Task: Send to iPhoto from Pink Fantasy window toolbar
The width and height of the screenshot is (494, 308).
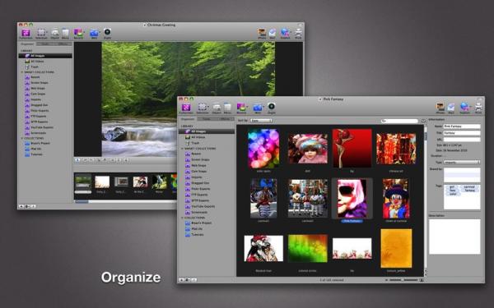Action: click(440, 107)
